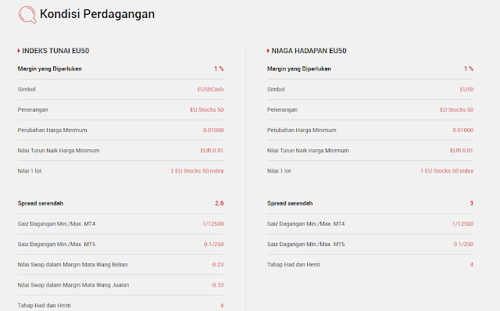Select Penerangan label in Indeks Tunai
The image size is (500, 311).
[x=33, y=109]
